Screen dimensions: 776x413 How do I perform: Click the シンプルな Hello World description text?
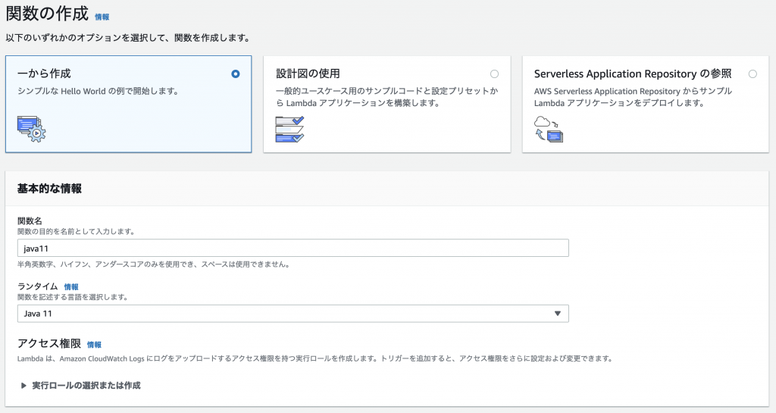(98, 91)
